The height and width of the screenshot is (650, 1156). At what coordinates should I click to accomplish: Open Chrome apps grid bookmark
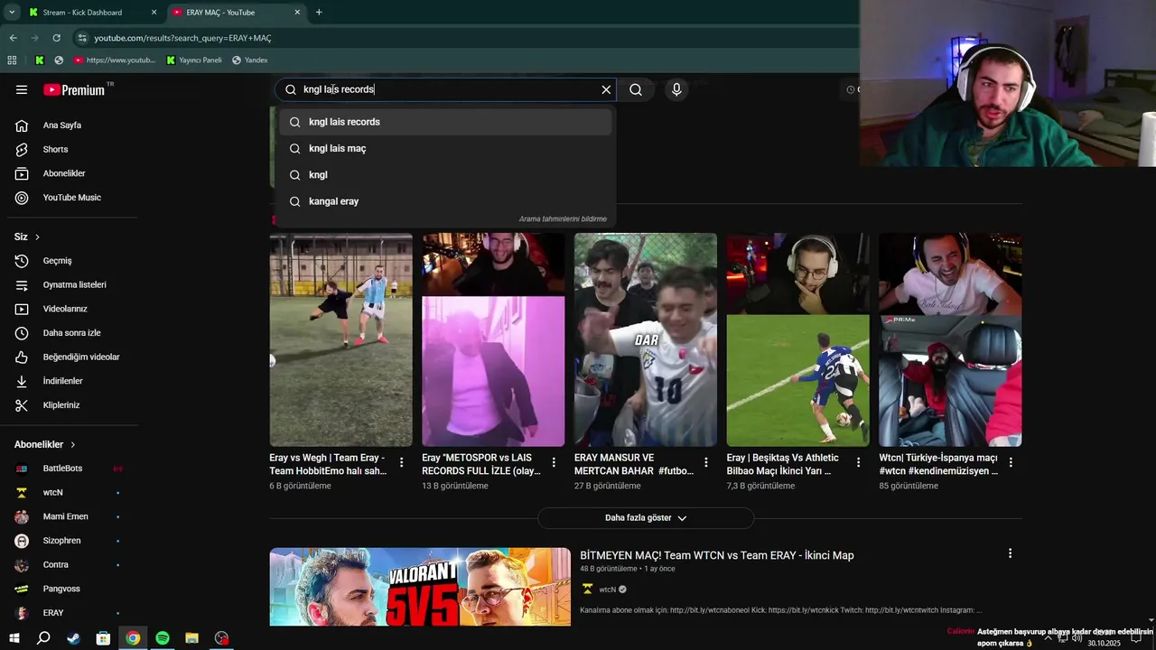(12, 60)
